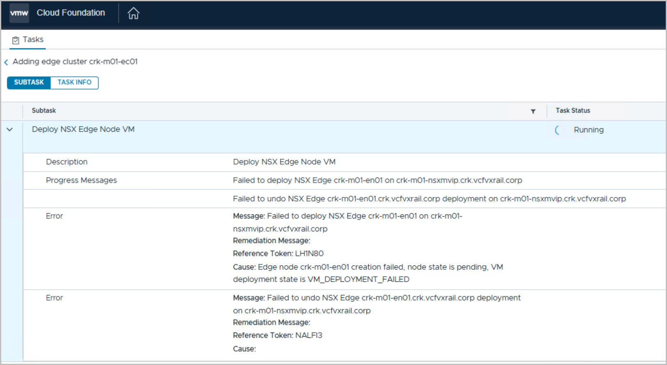
Task: Click the Cloud Foundation title
Action: pyautogui.click(x=71, y=13)
